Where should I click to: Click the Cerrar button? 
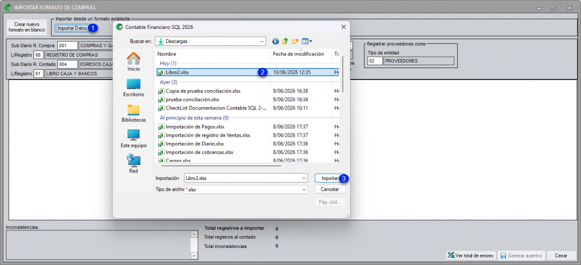561,256
